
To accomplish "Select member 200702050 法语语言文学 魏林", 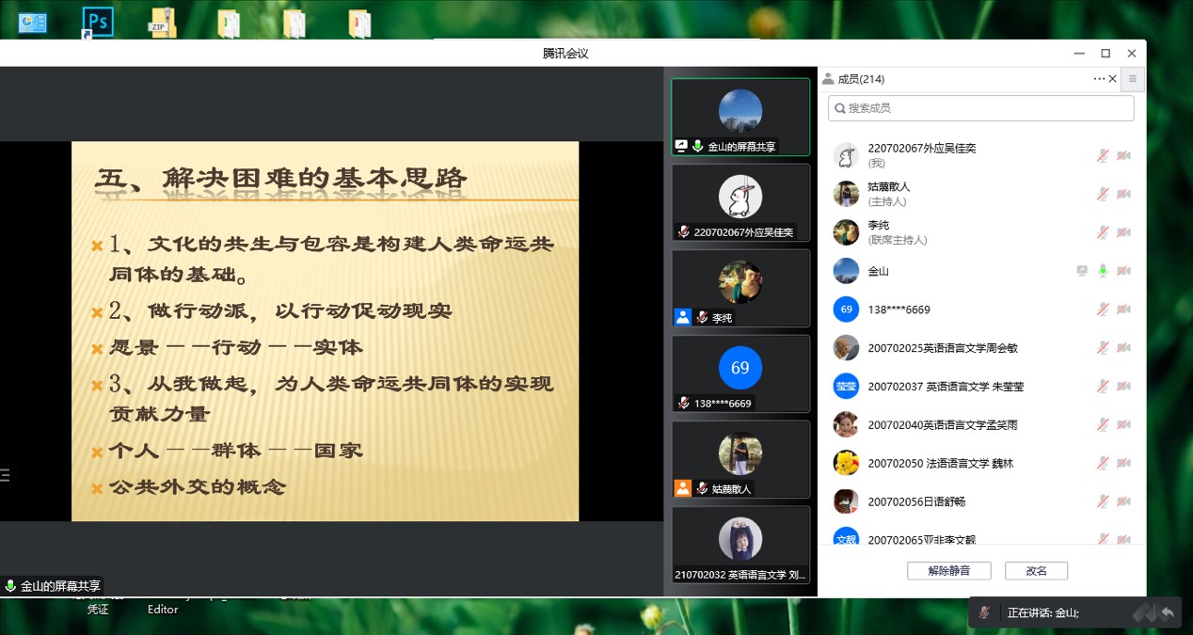I will point(941,463).
